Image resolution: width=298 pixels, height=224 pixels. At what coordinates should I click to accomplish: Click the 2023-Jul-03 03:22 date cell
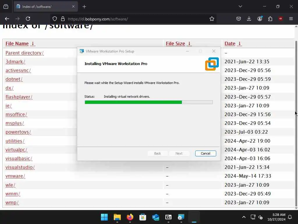246,132
